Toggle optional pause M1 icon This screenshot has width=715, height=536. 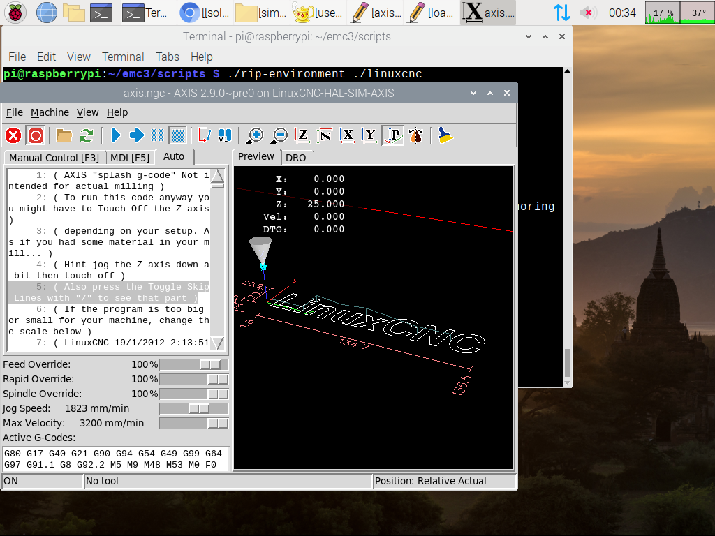coord(225,135)
